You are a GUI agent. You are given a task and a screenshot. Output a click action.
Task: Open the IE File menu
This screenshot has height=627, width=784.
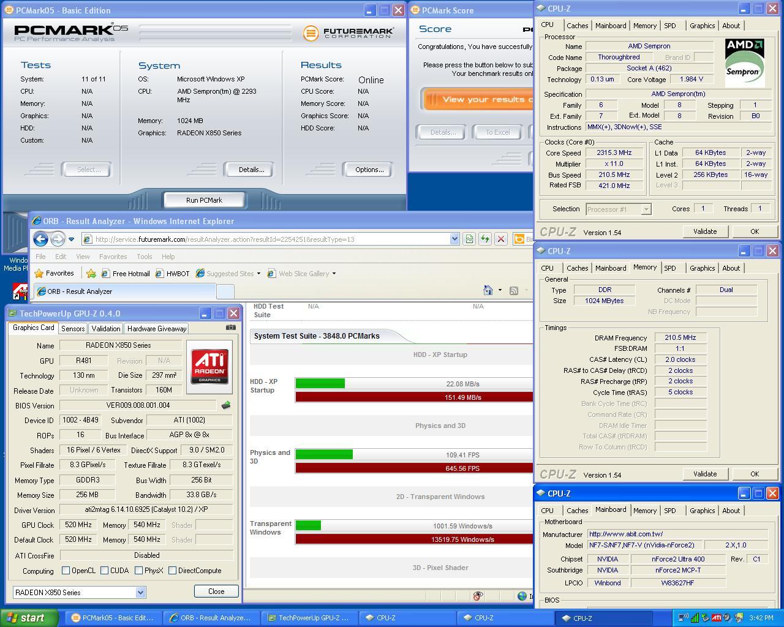(40, 256)
